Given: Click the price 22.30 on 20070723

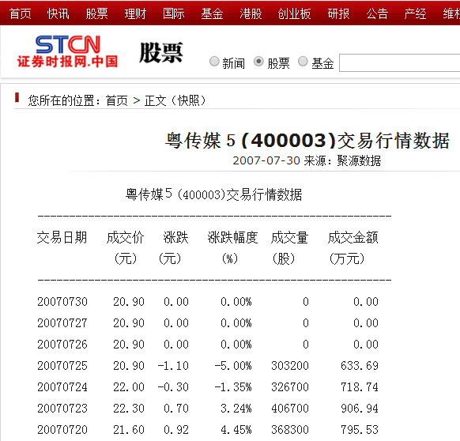Looking at the screenshot, I should click(129, 409).
